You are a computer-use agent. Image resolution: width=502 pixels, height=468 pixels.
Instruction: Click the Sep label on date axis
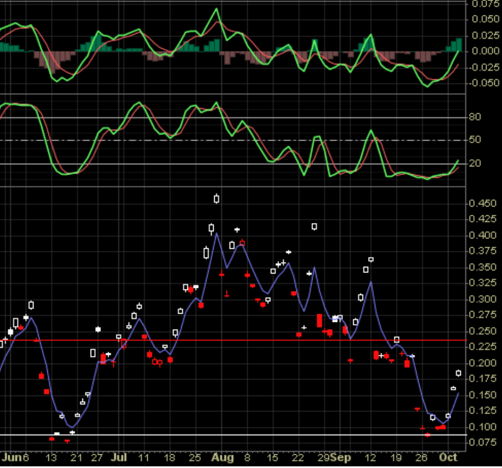tap(341, 457)
